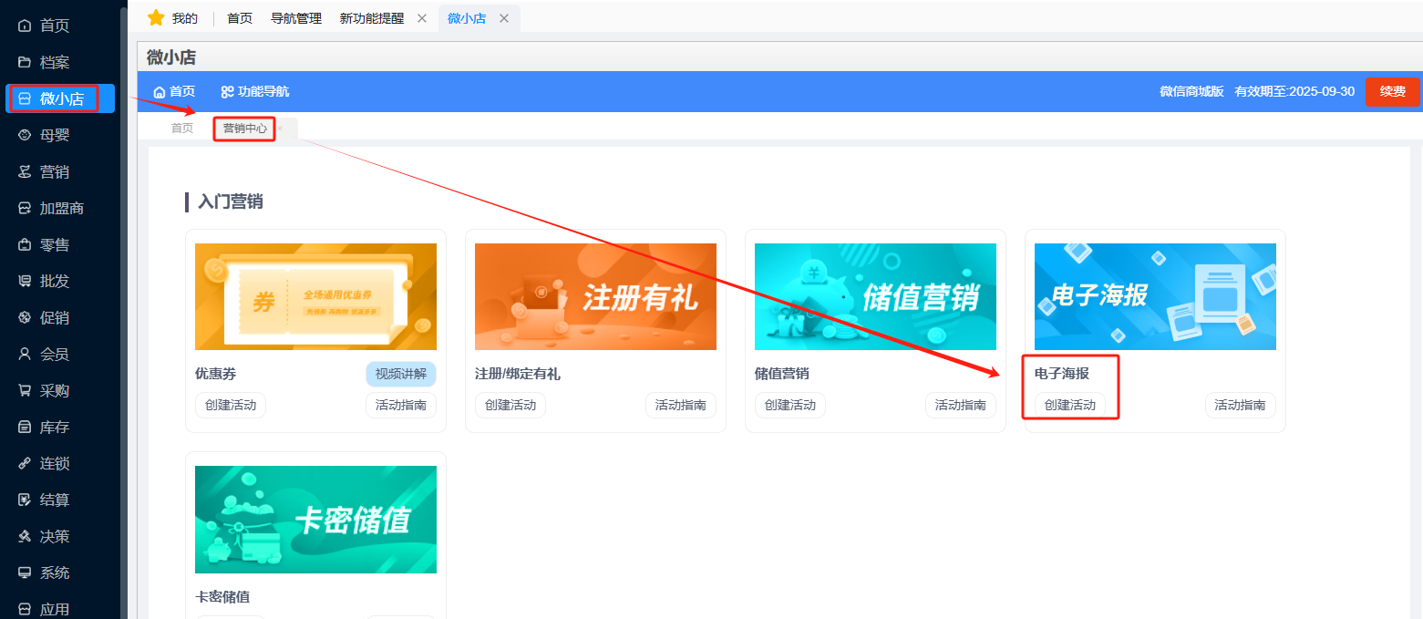Open the 储值营销 banner image
Viewport: 1423px width, 619px height.
click(x=875, y=296)
